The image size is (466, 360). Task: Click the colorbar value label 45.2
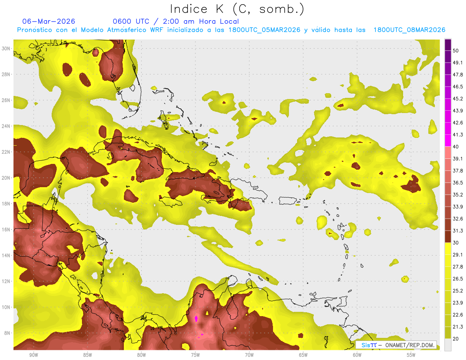point(458,99)
